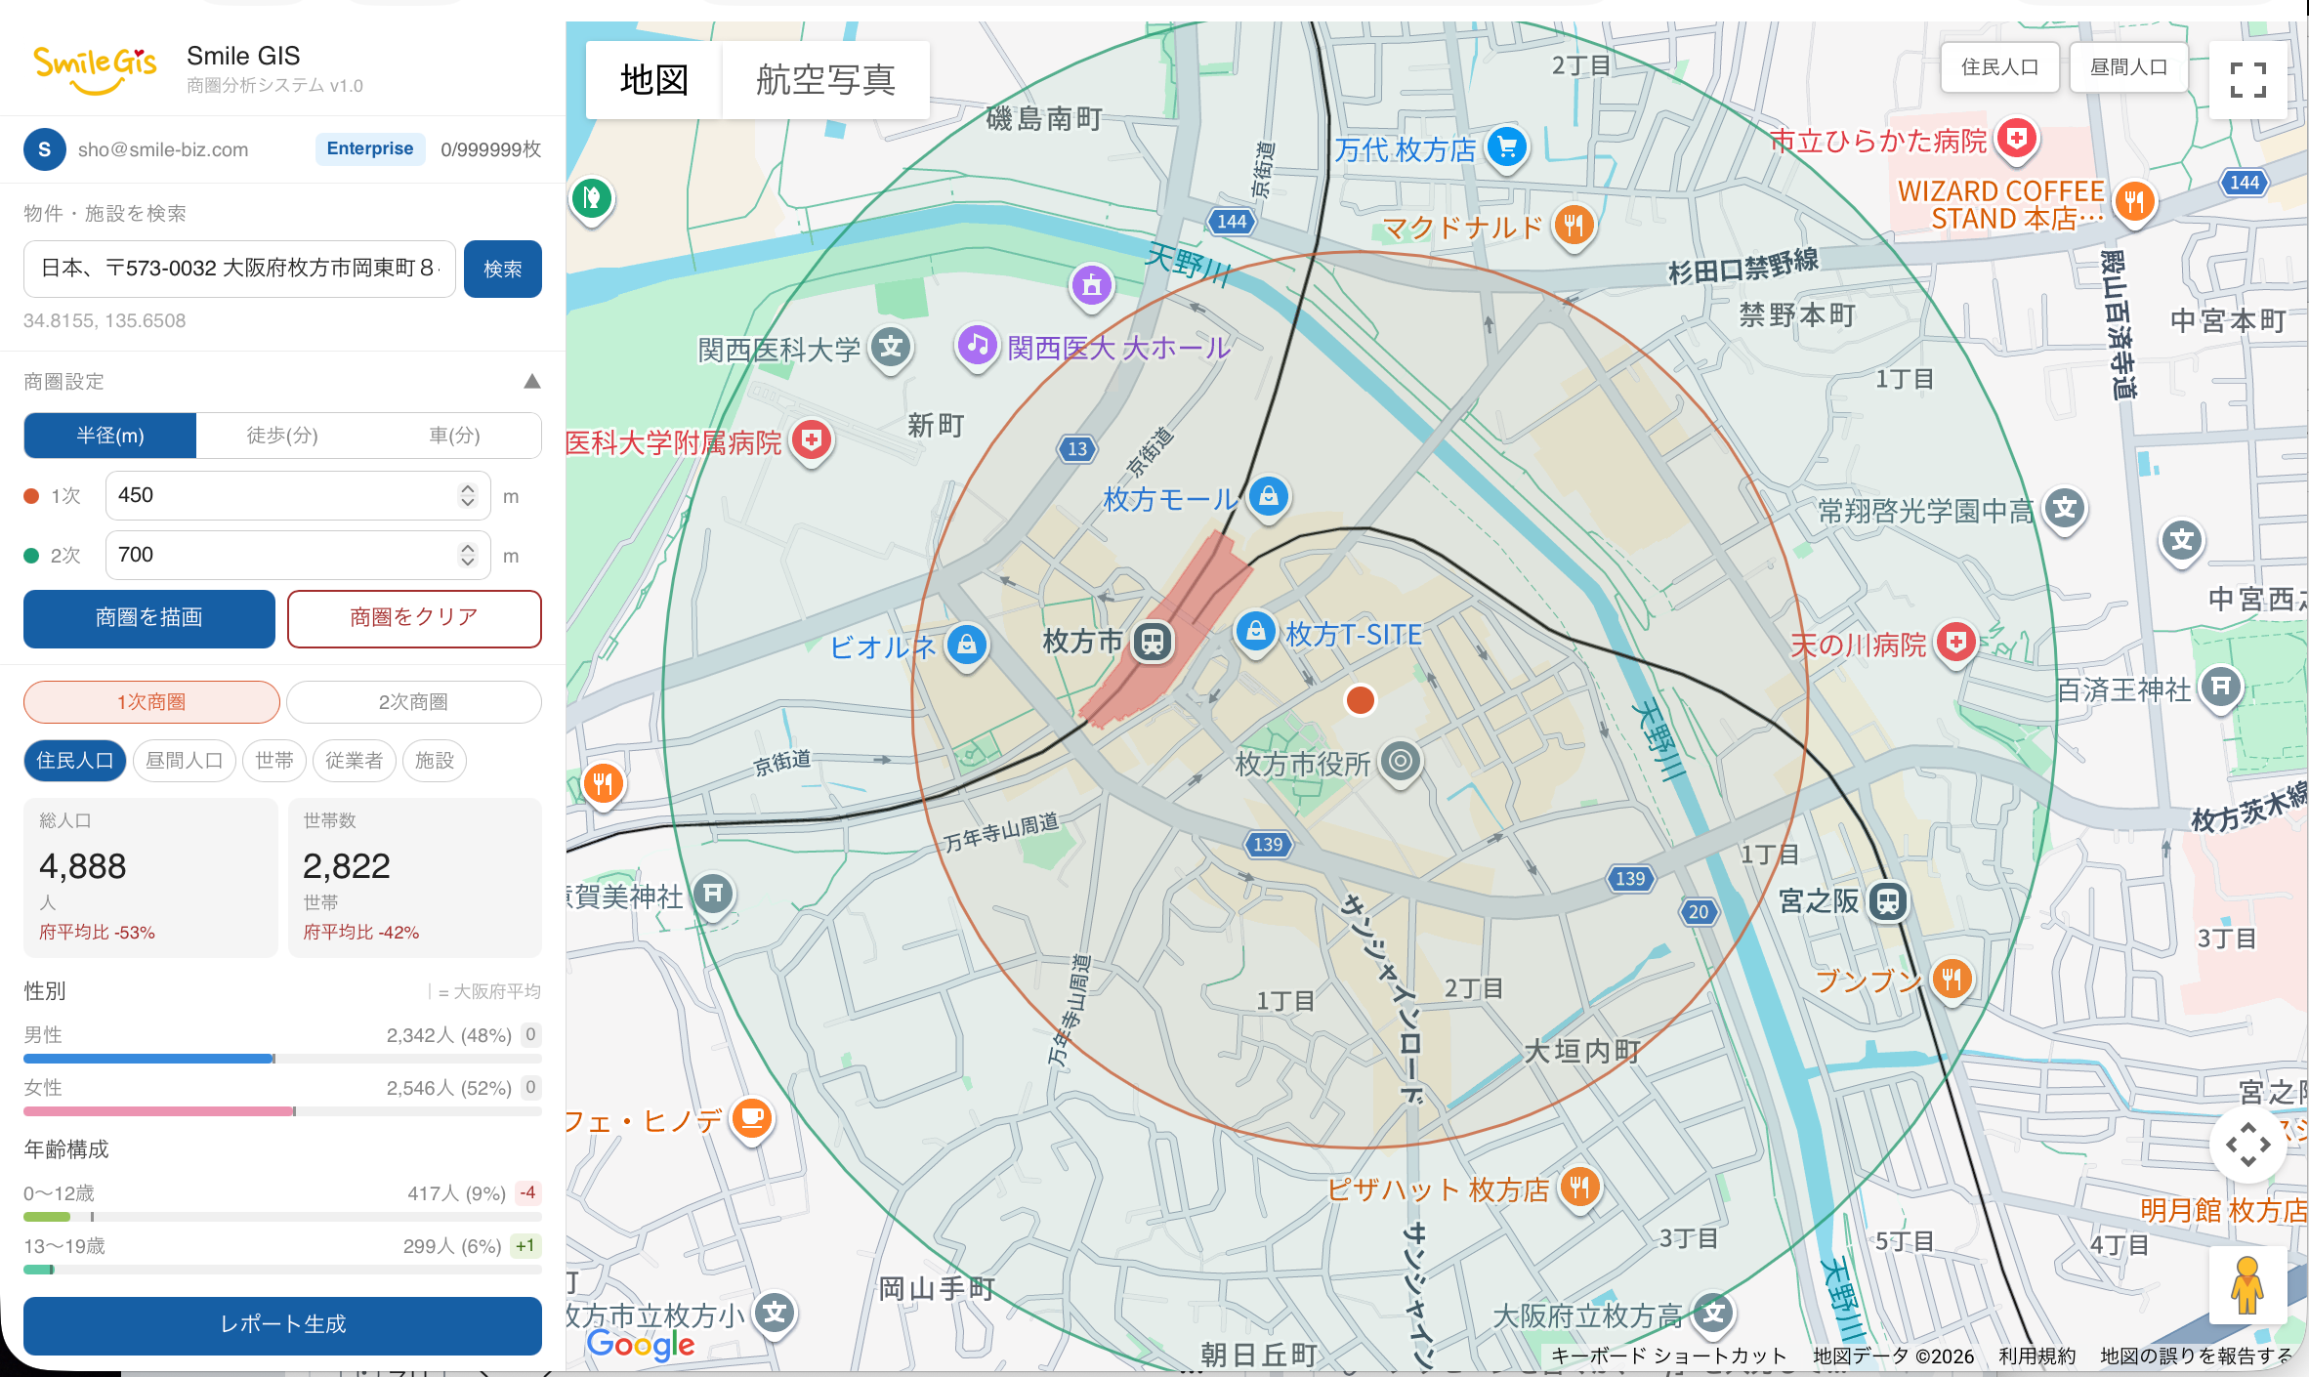Click the 検索 search button

pos(503,269)
